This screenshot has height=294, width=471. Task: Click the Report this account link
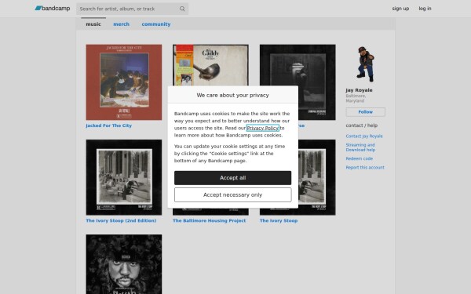pyautogui.click(x=365, y=168)
